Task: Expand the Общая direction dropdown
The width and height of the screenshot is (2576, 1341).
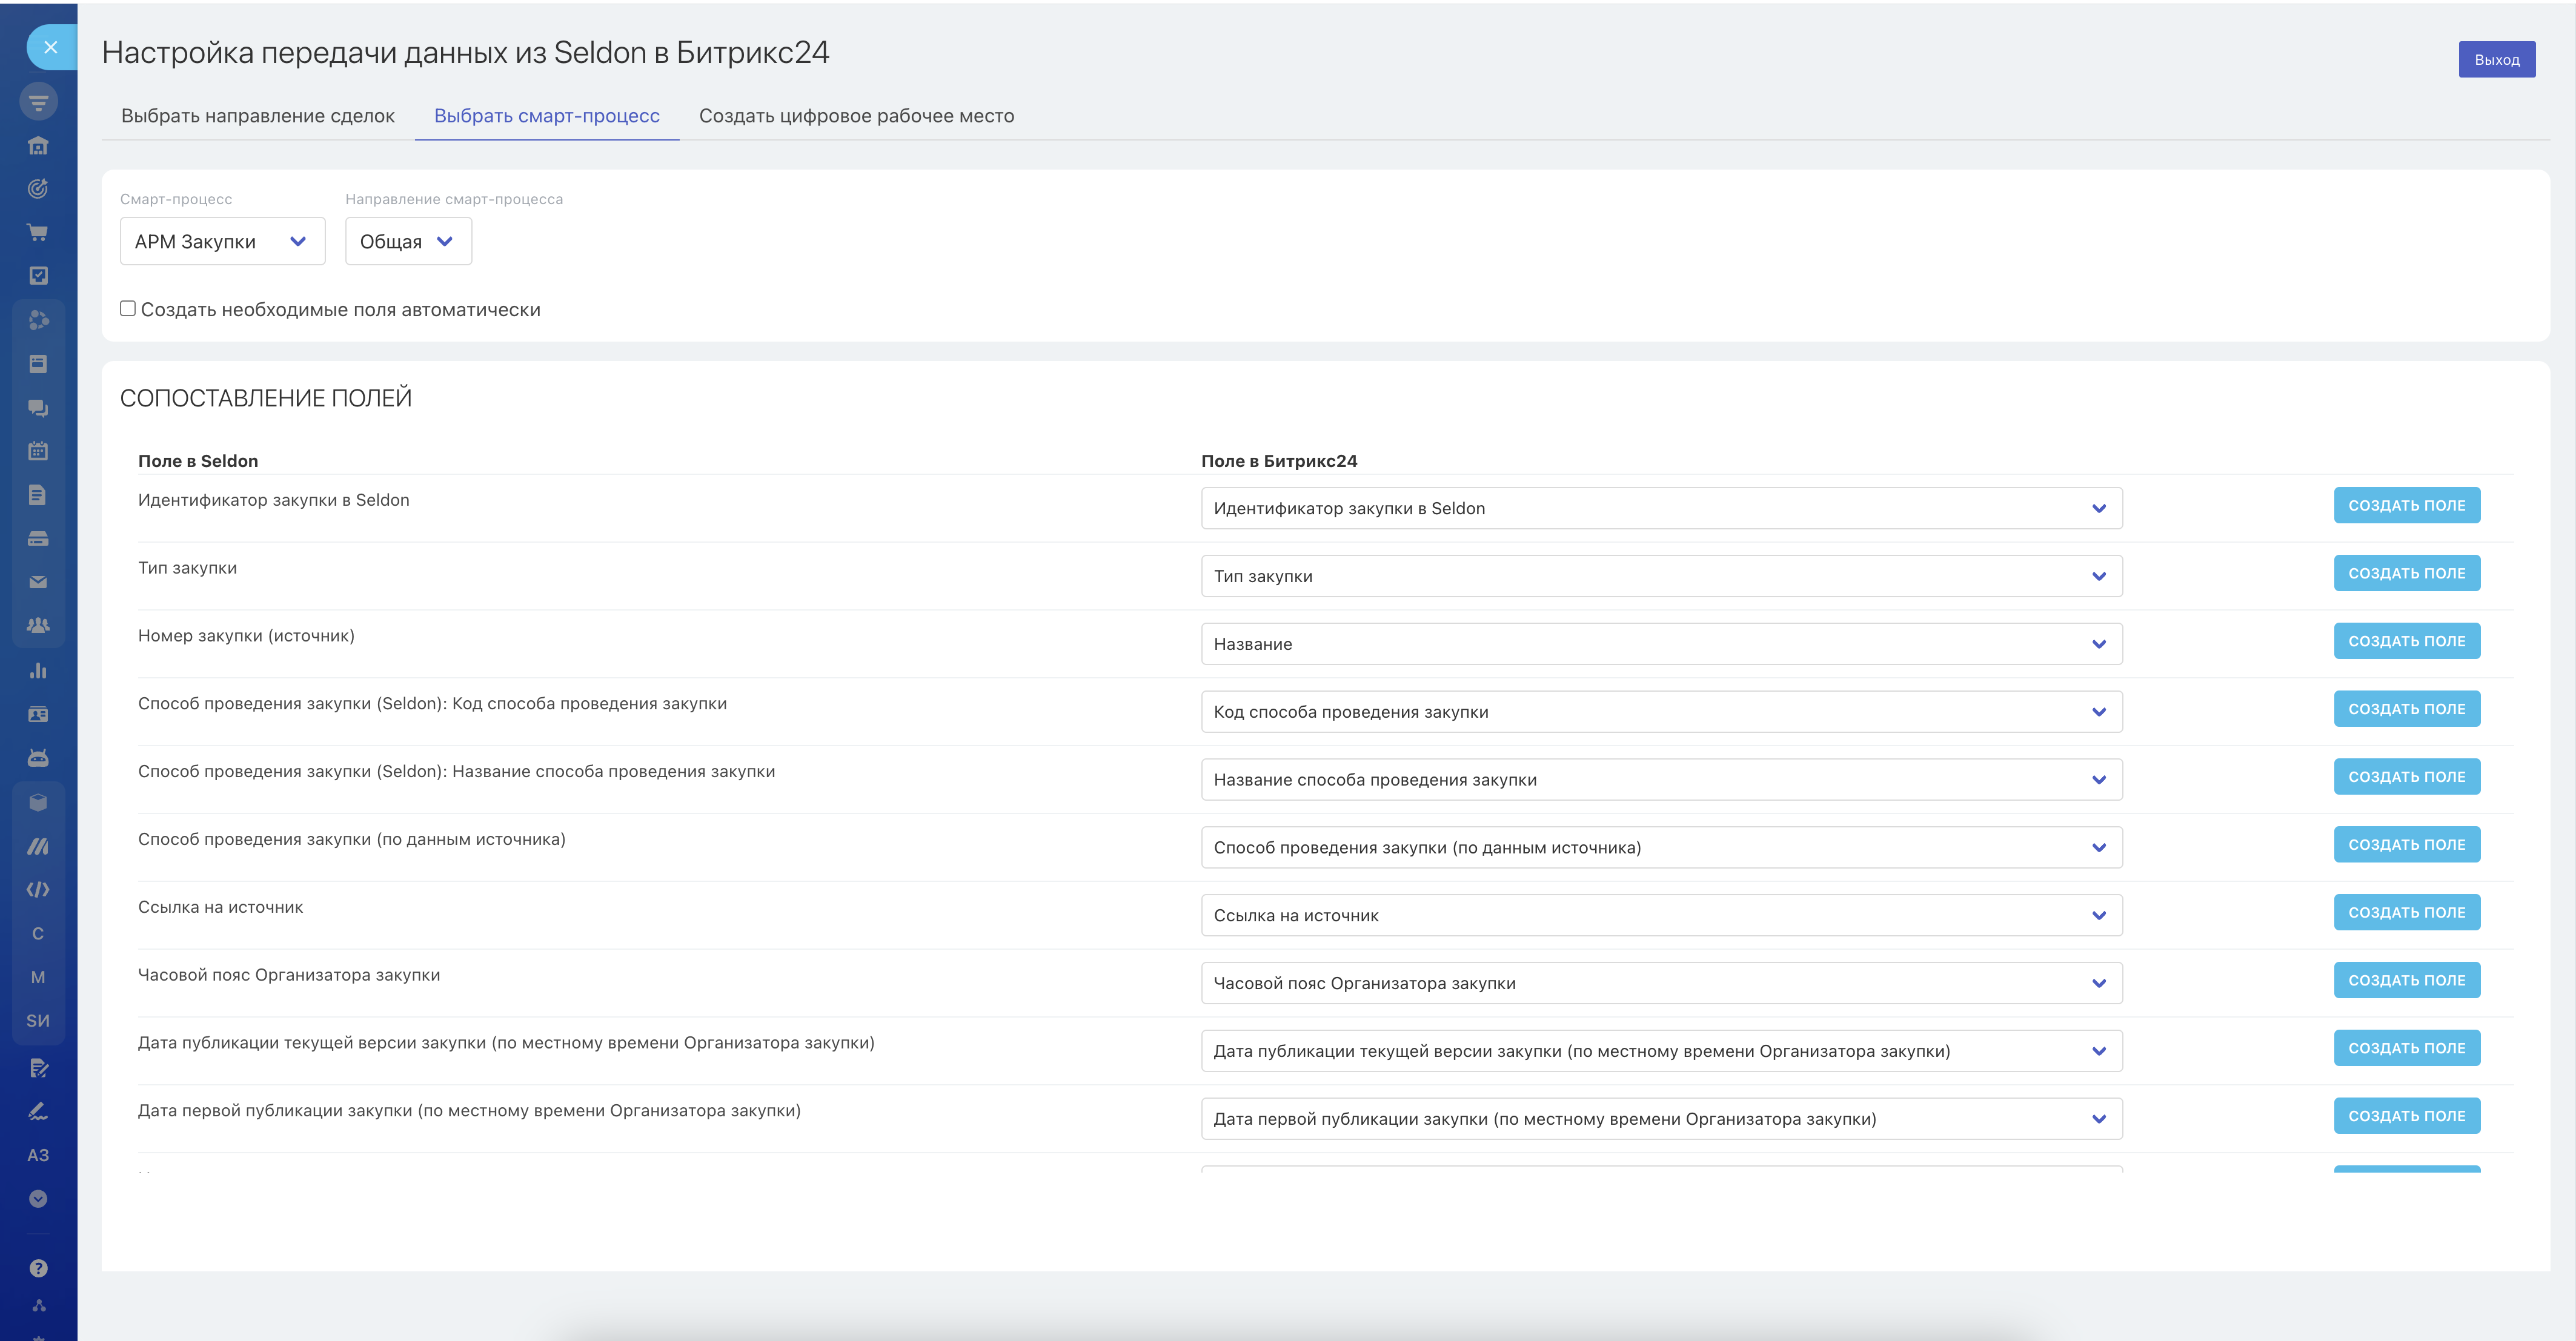Action: point(408,242)
